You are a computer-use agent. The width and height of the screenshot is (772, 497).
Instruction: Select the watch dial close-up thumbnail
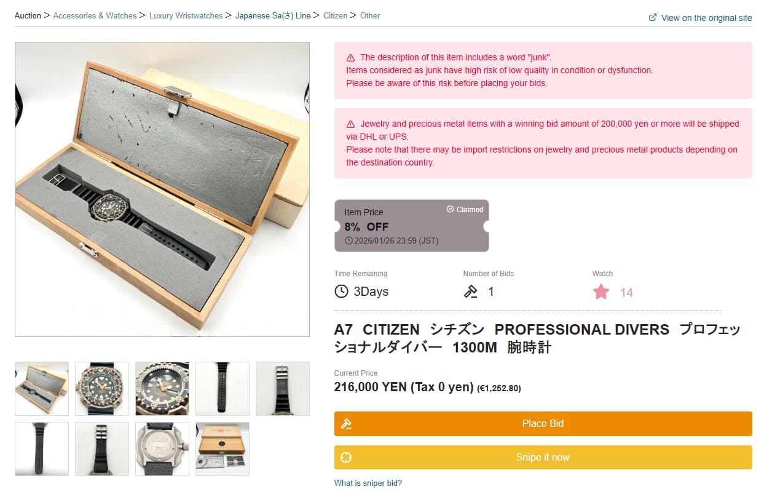pos(162,388)
